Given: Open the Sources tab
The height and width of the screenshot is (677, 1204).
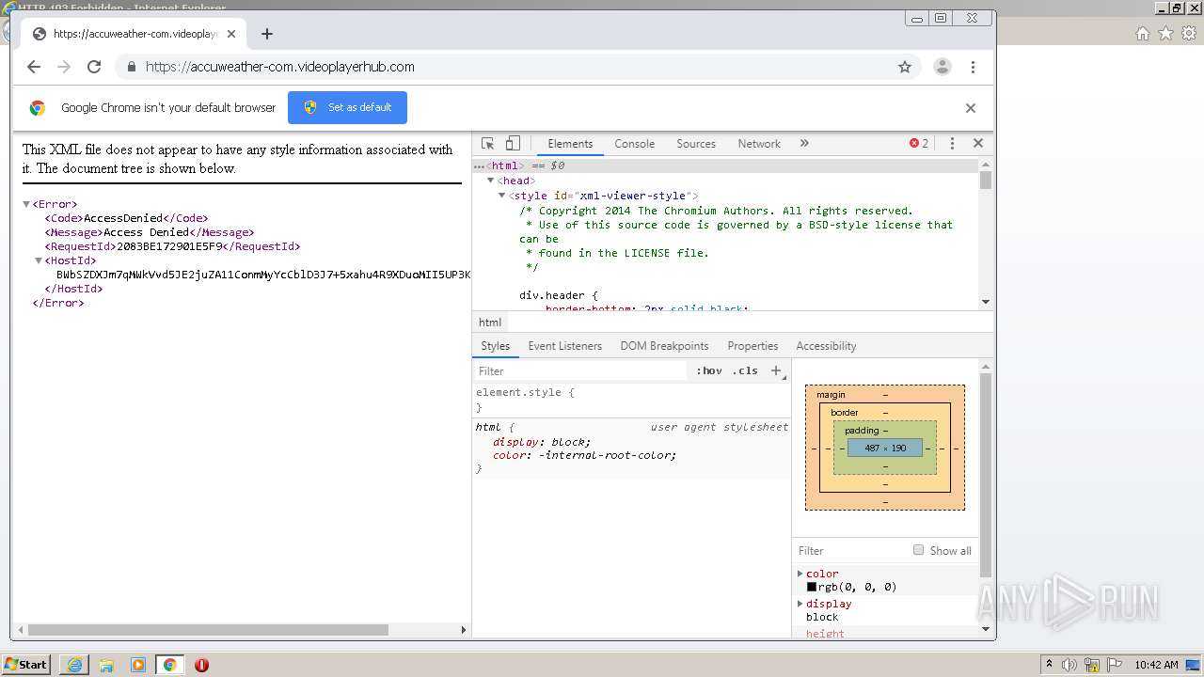Looking at the screenshot, I should (x=696, y=144).
